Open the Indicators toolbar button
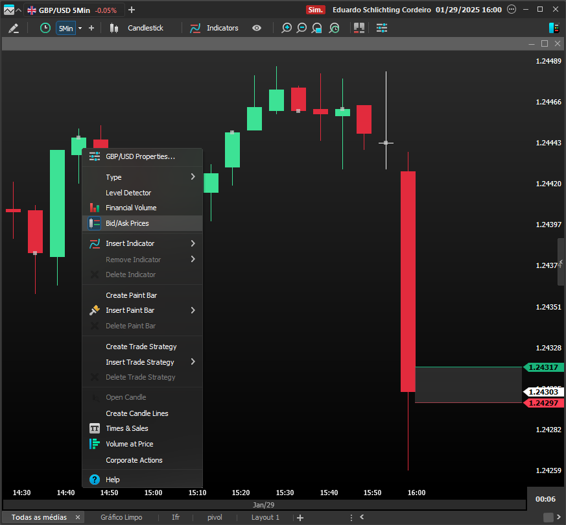This screenshot has height=525, width=566. tap(215, 28)
